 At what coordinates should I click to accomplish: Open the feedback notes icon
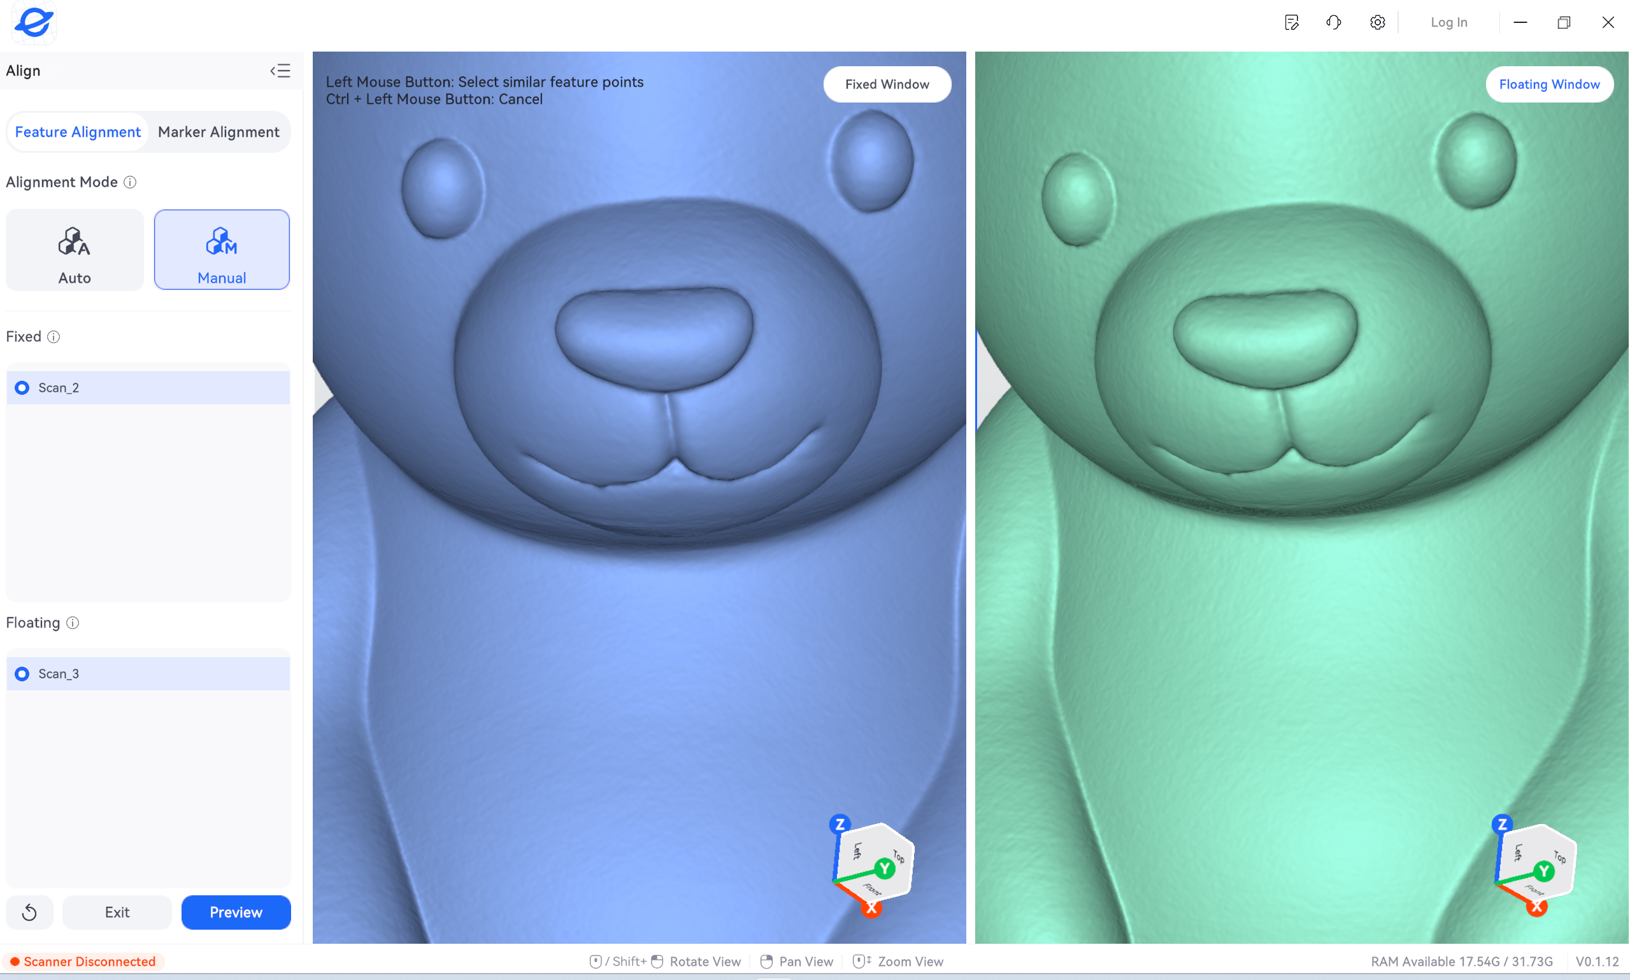point(1292,22)
